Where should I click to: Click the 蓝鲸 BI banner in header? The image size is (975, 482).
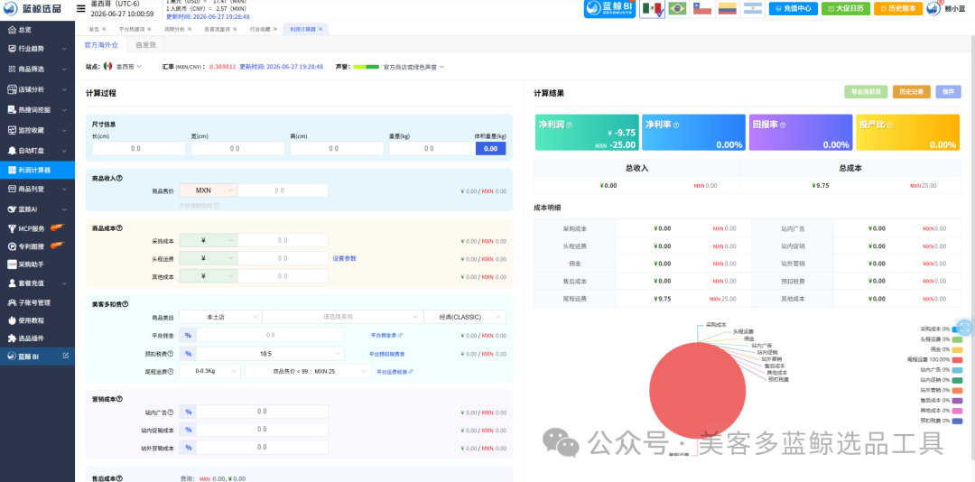coord(610,9)
